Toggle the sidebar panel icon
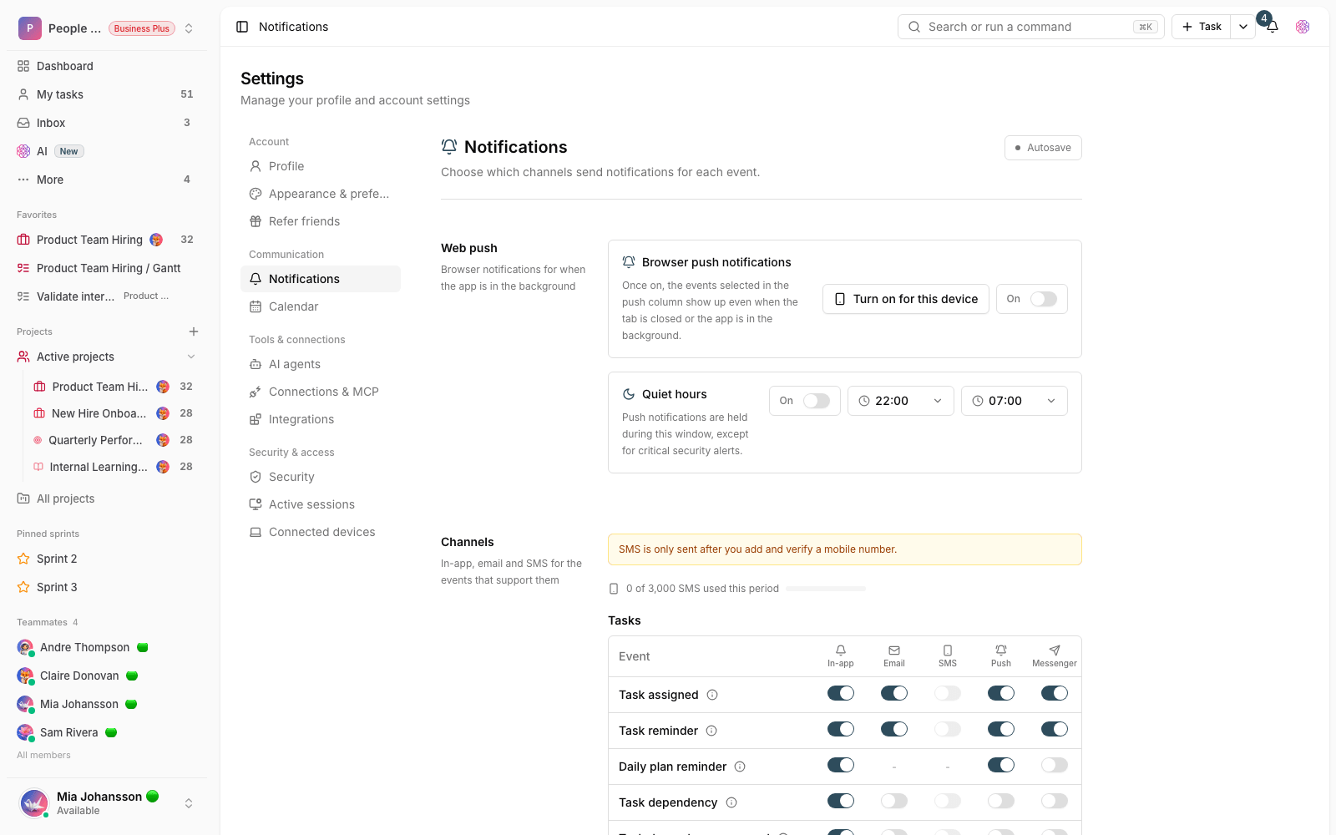This screenshot has width=1336, height=835. pos(242,27)
